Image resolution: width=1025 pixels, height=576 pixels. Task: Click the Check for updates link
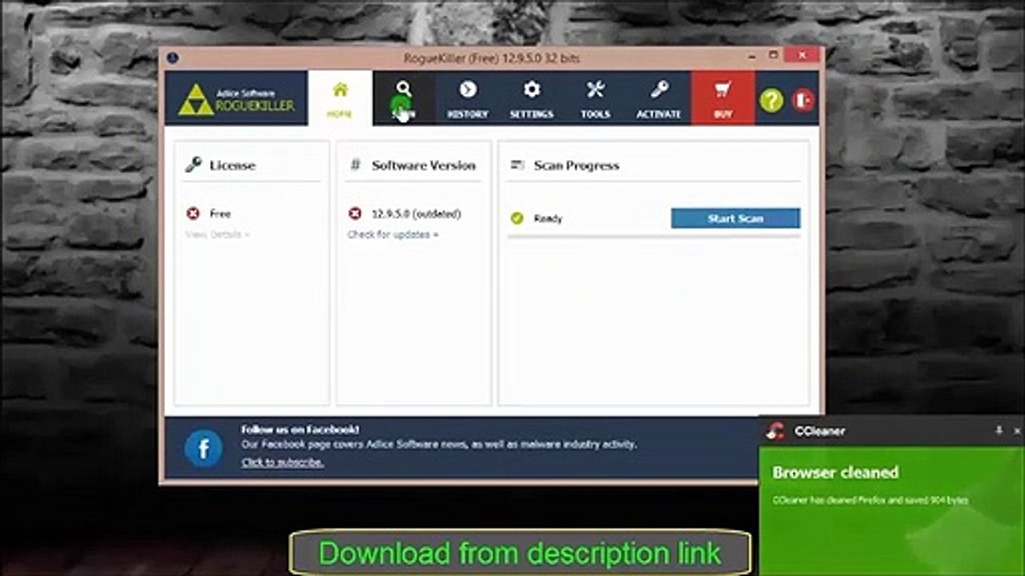(392, 234)
